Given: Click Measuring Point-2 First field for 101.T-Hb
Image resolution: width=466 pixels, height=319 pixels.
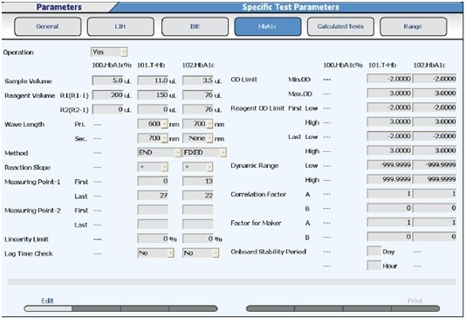Looking at the screenshot, I should [x=153, y=210].
